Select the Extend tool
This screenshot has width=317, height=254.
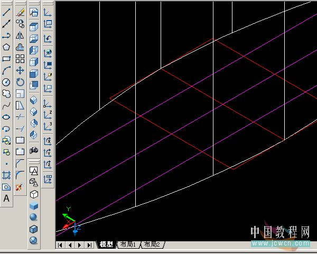[20, 129]
